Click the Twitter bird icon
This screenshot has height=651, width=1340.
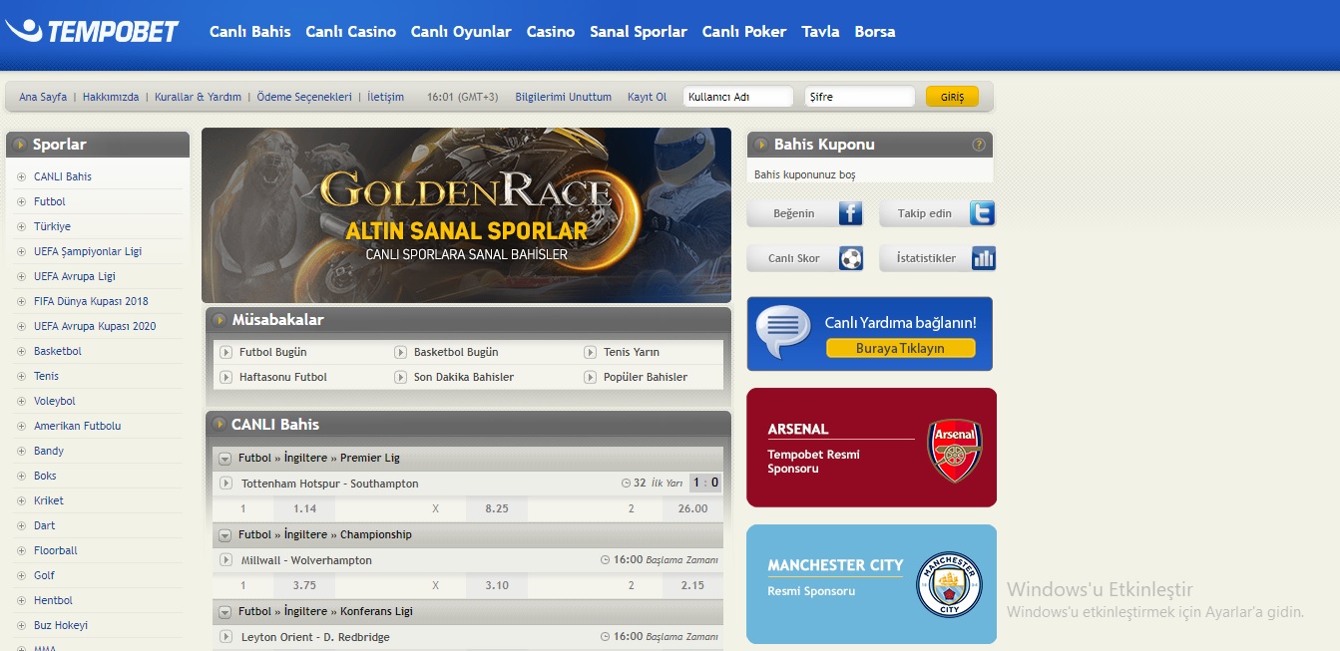click(x=982, y=213)
